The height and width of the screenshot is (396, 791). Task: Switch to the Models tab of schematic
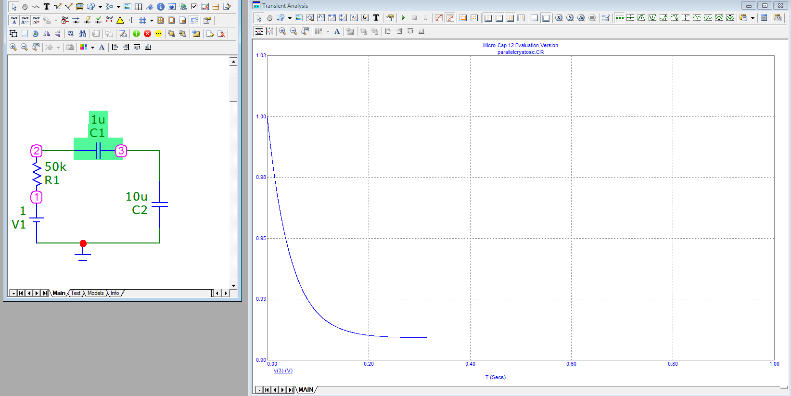95,293
